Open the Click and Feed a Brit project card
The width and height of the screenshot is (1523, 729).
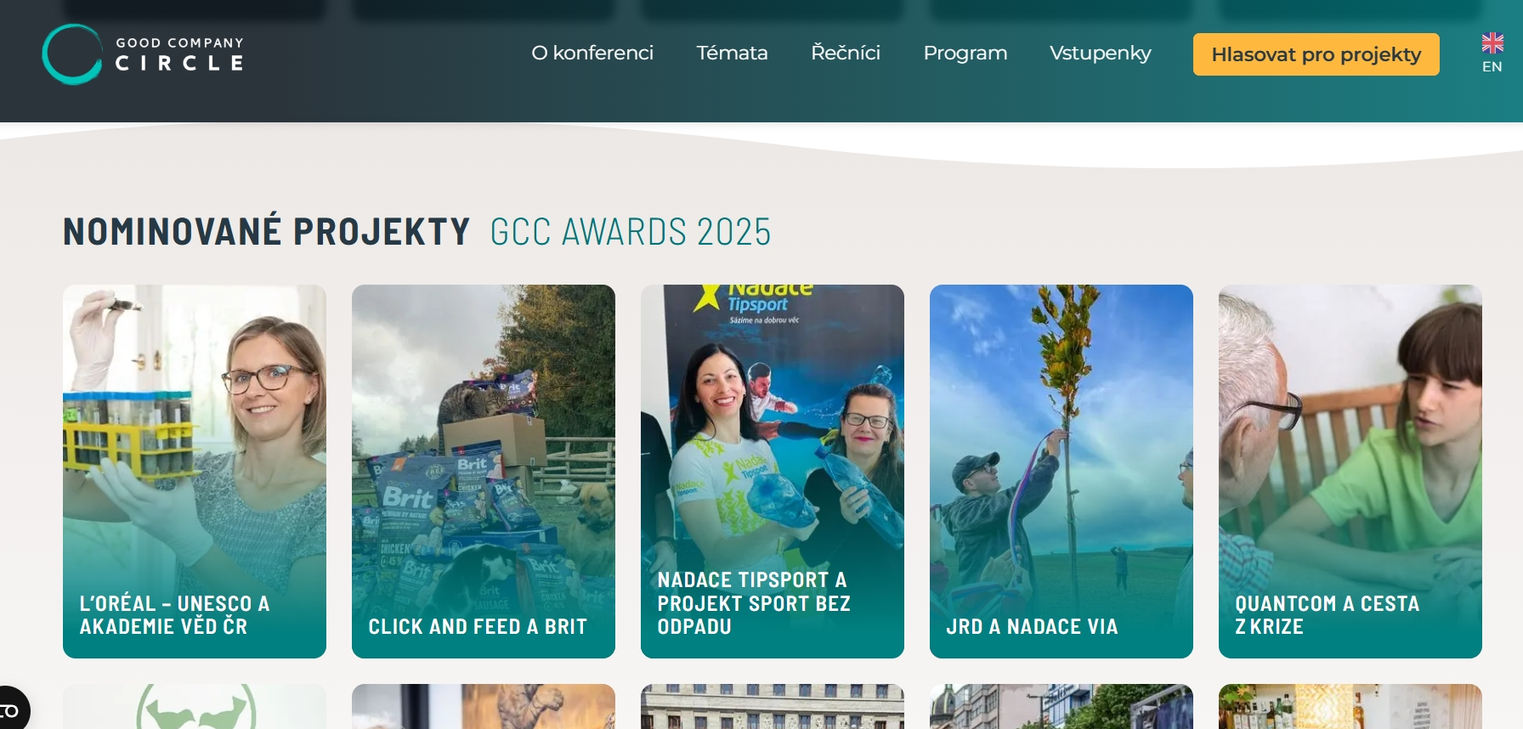484,472
